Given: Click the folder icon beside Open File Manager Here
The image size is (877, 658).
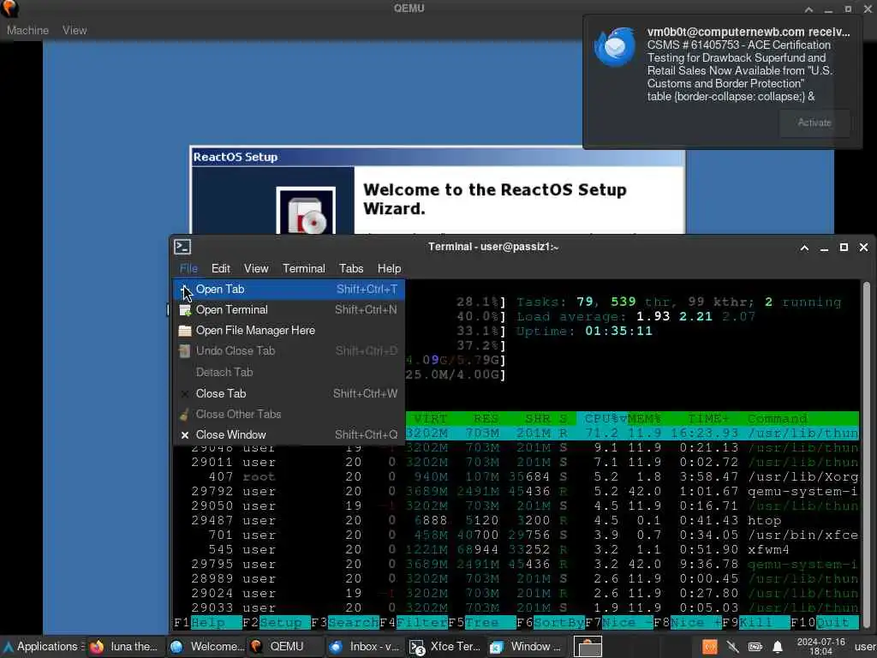Looking at the screenshot, I should 185,331.
